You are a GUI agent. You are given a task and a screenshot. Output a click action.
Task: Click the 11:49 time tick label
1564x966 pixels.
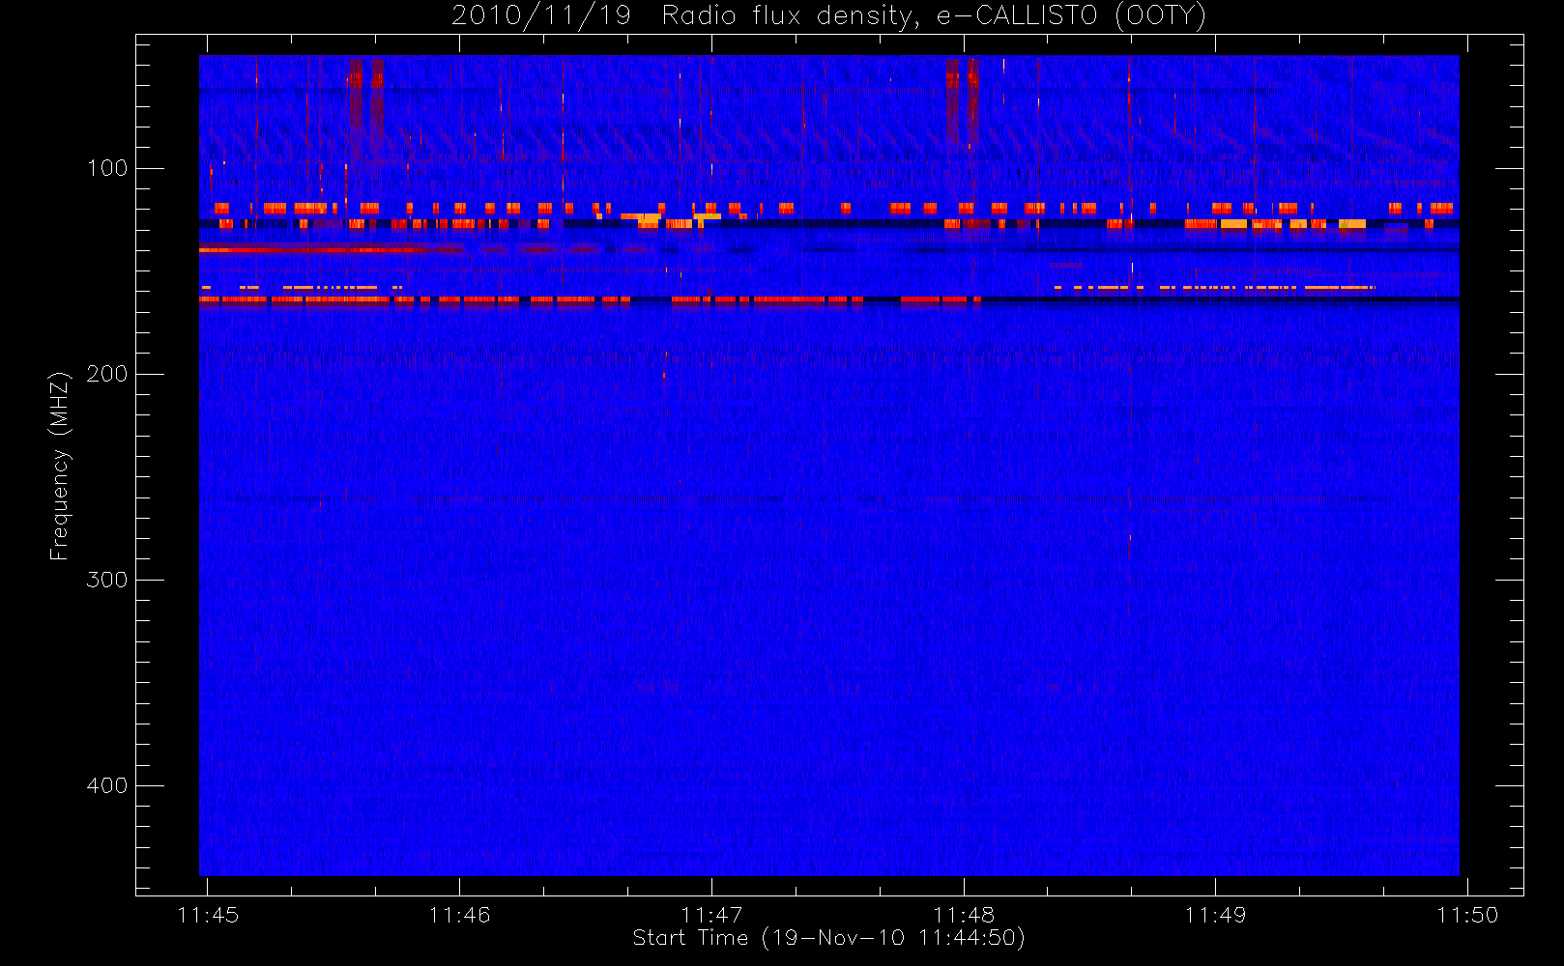tap(1215, 915)
